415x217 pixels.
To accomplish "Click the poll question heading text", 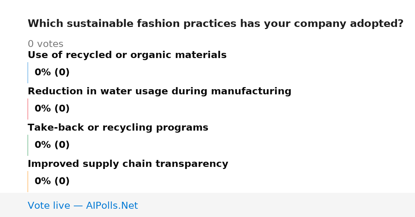I will [215, 24].
